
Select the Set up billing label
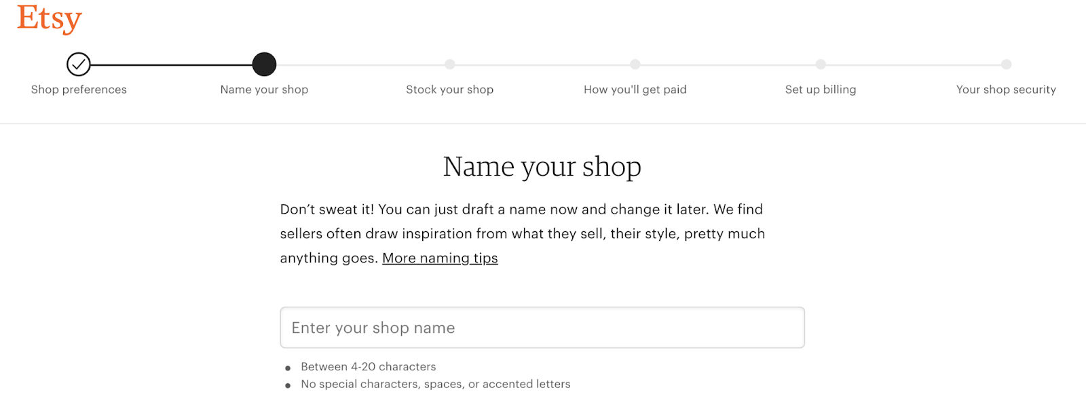coord(821,90)
